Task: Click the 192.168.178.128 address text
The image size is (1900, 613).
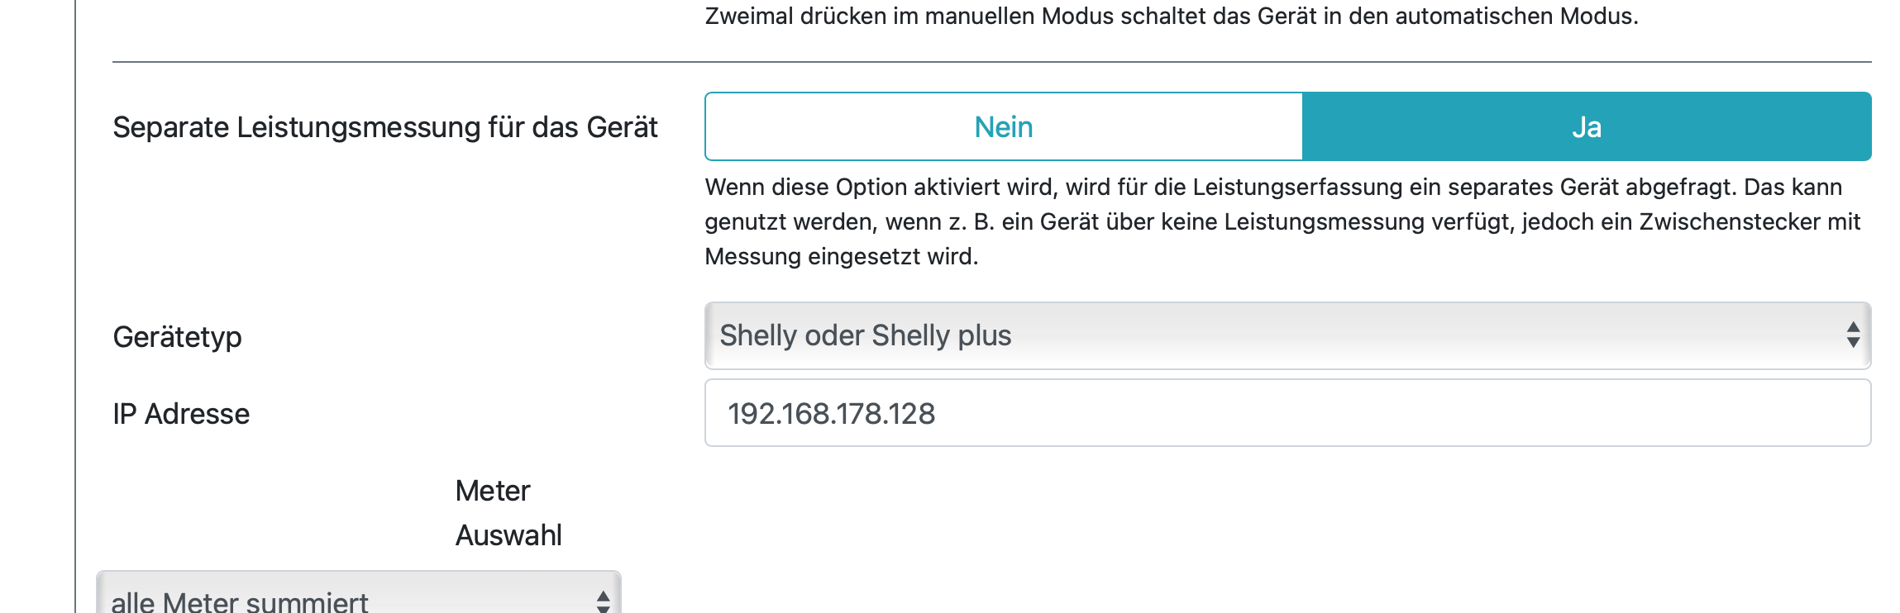Action: coord(831,414)
